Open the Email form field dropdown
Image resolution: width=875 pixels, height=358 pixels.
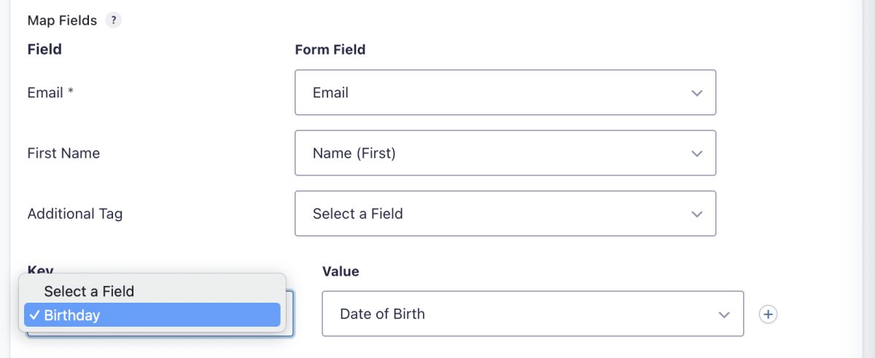point(505,92)
